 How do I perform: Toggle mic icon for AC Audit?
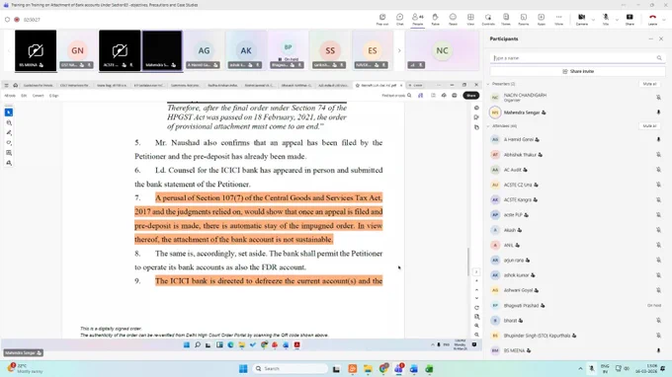(x=658, y=170)
